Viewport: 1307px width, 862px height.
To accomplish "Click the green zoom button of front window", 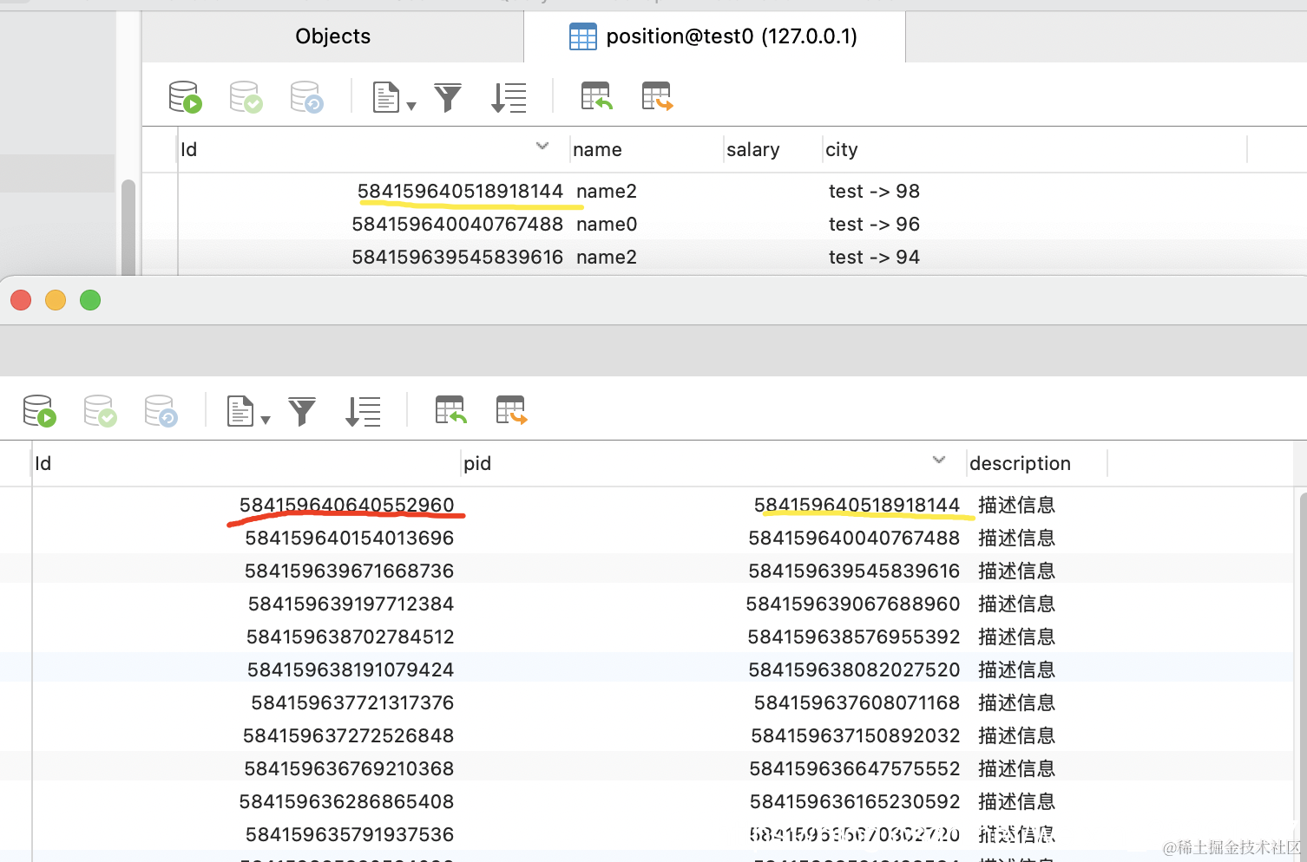I will point(90,300).
